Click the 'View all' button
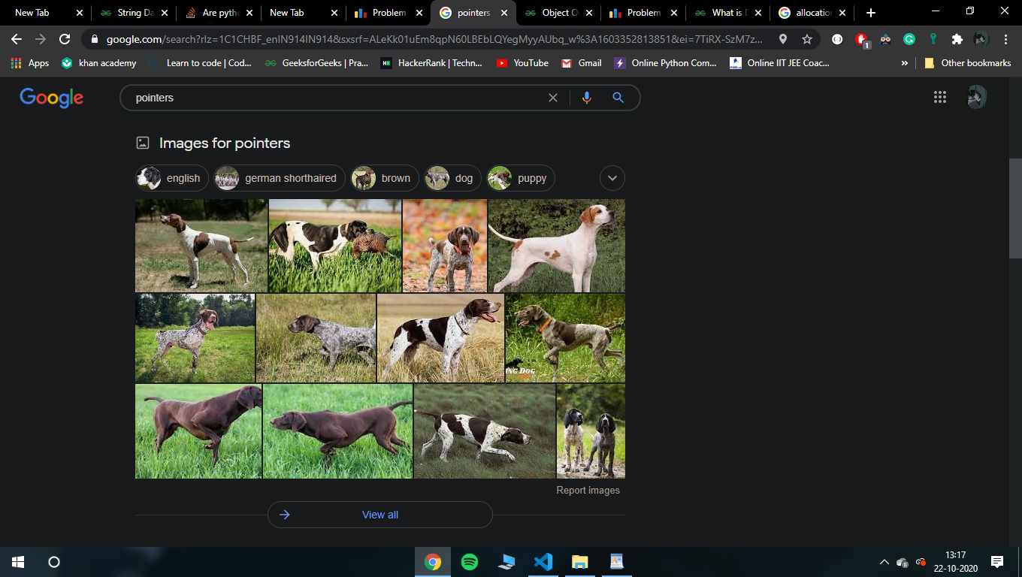1022x577 pixels. tap(379, 515)
